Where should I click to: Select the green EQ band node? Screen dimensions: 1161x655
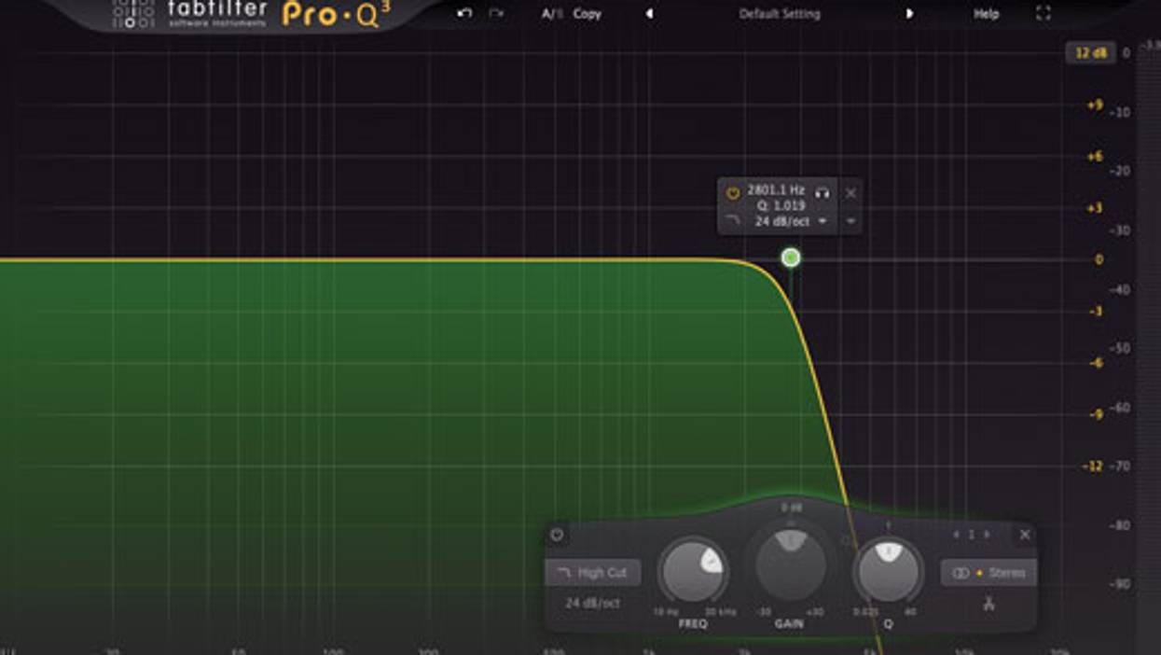pyautogui.click(x=791, y=258)
